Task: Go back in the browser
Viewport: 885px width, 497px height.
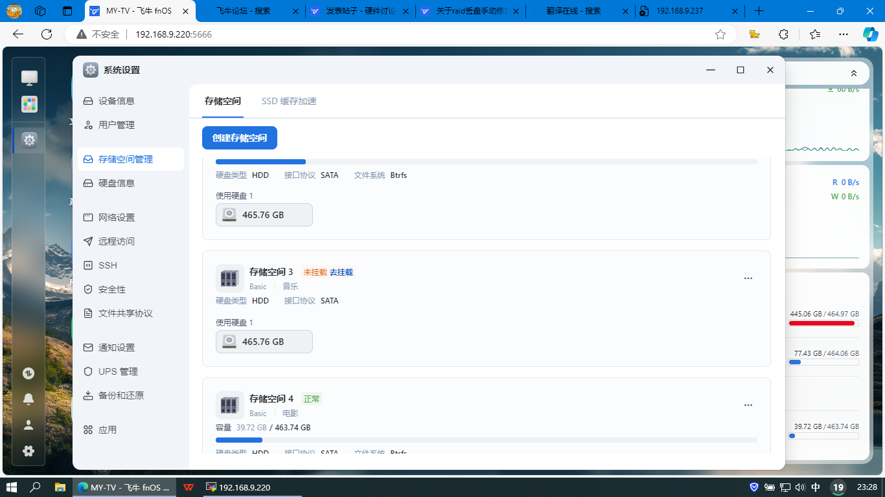Action: [x=18, y=34]
